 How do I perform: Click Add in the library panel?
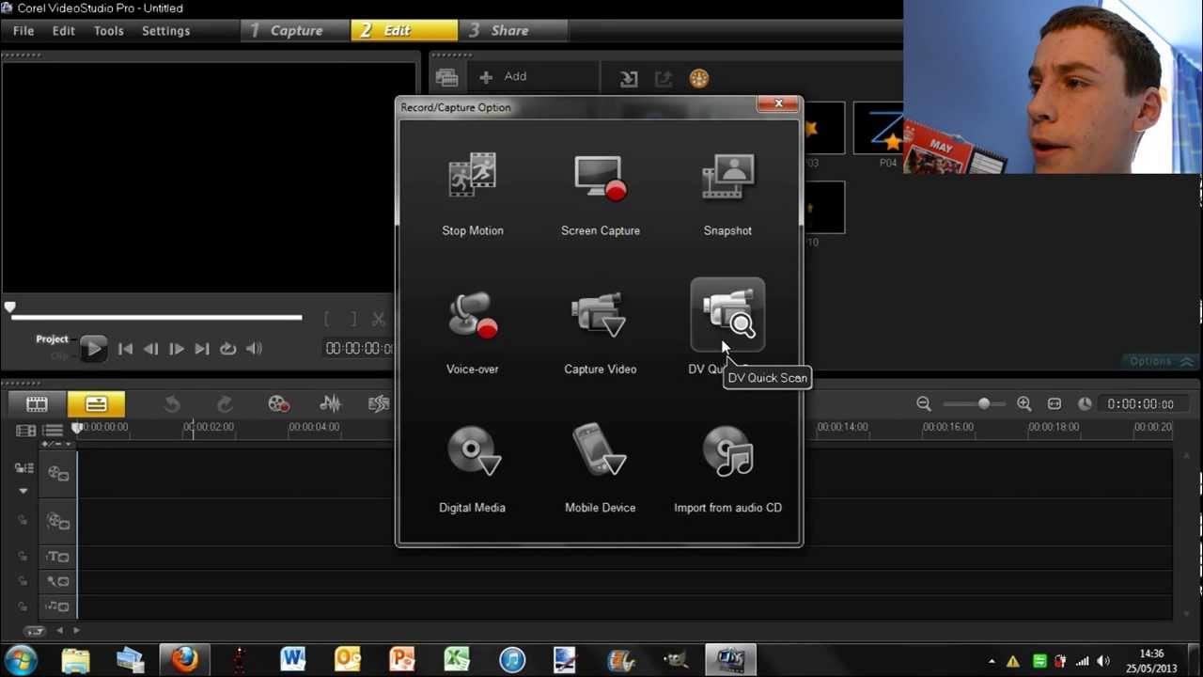click(504, 77)
